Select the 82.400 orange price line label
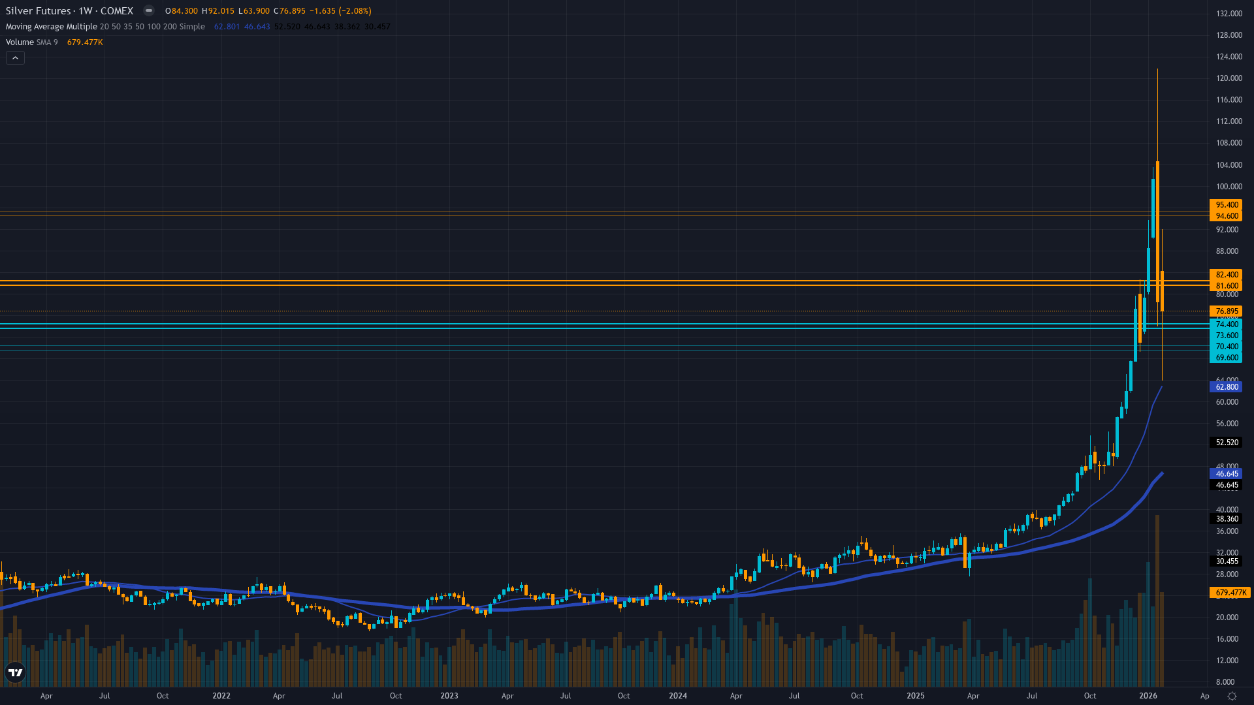The width and height of the screenshot is (1254, 705). [x=1226, y=275]
